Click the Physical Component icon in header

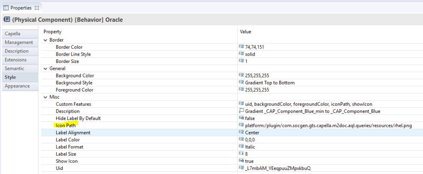tap(7, 19)
